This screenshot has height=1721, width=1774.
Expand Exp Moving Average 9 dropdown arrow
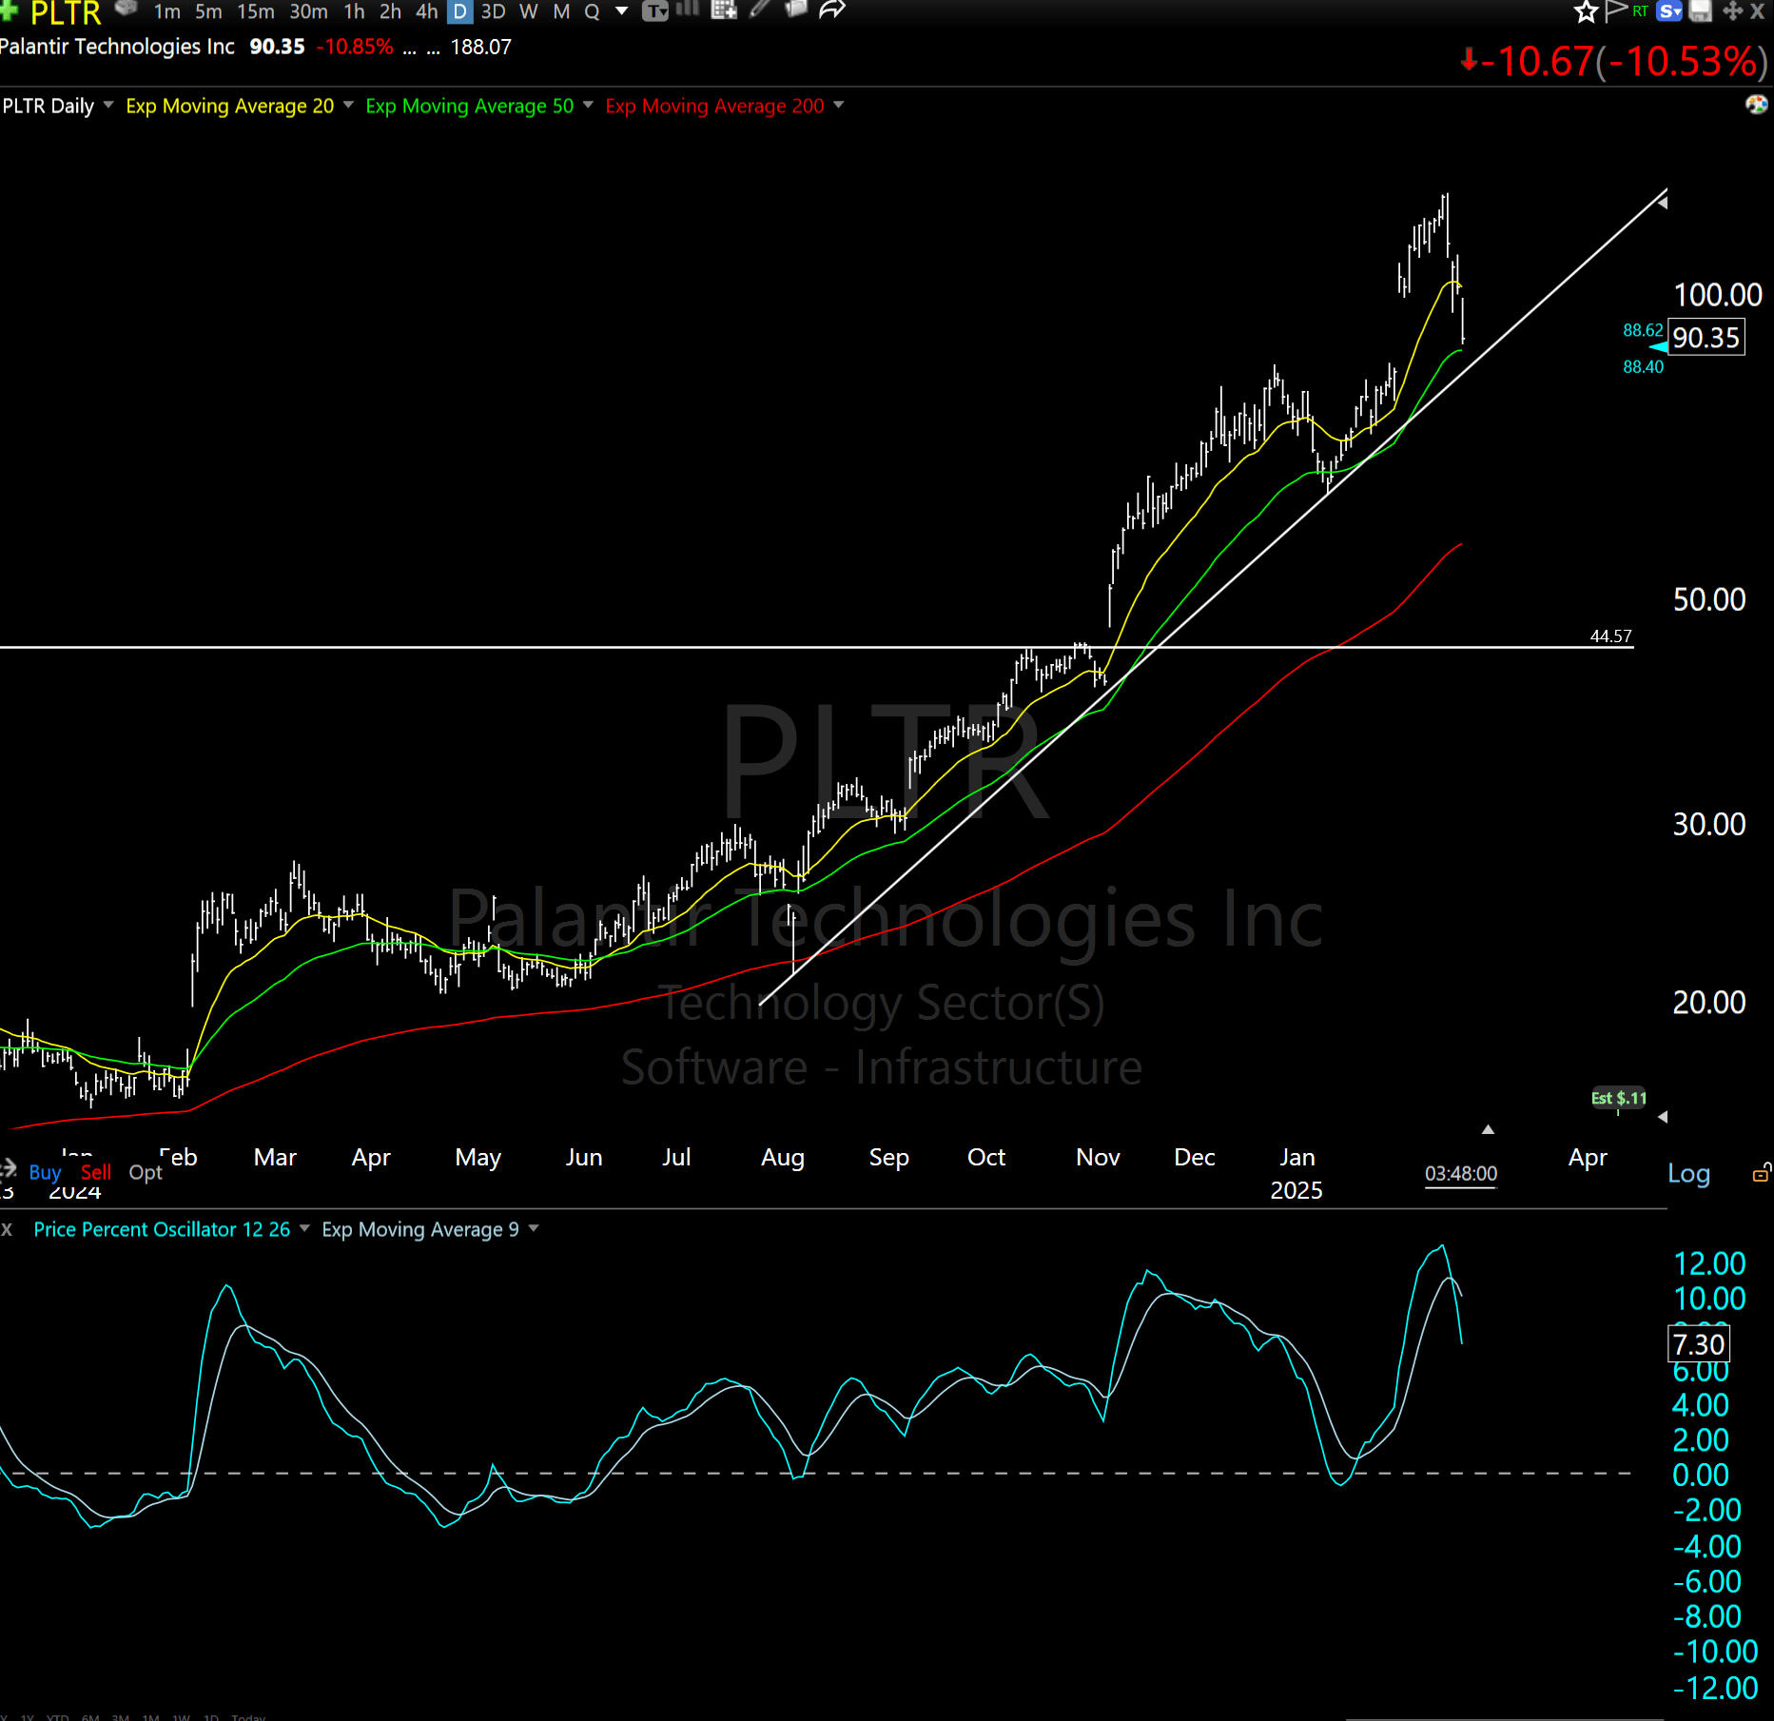point(534,1228)
